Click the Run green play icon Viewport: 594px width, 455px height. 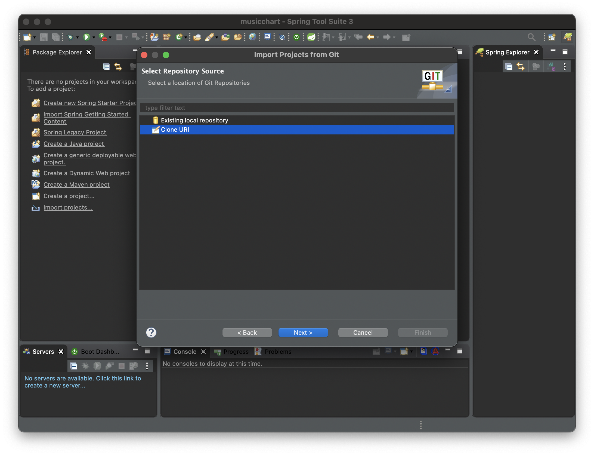(86, 37)
